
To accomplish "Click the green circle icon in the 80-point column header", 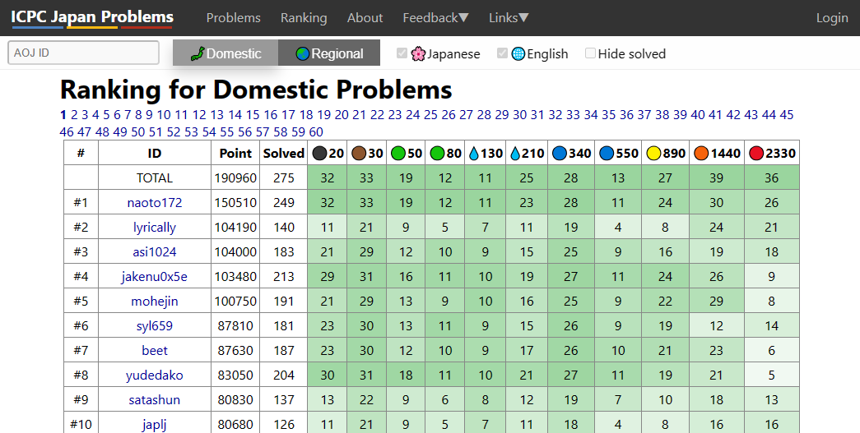I will [x=437, y=154].
